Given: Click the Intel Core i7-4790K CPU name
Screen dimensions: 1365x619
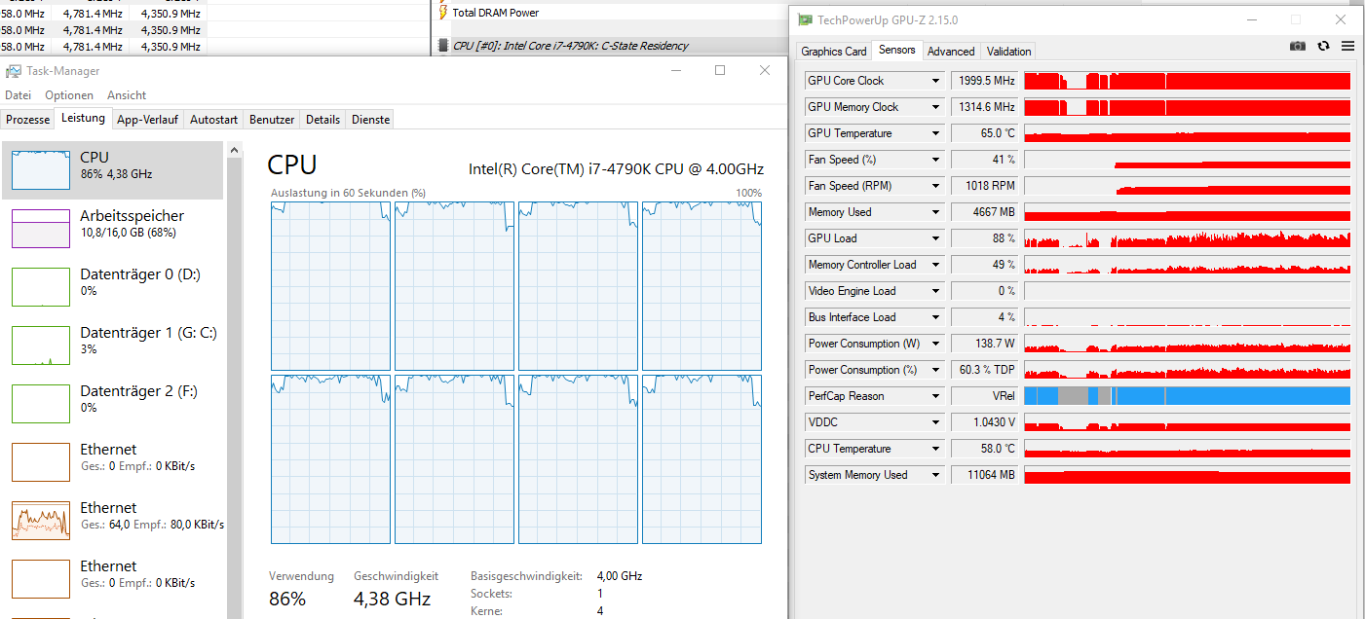Looking at the screenshot, I should click(x=617, y=167).
